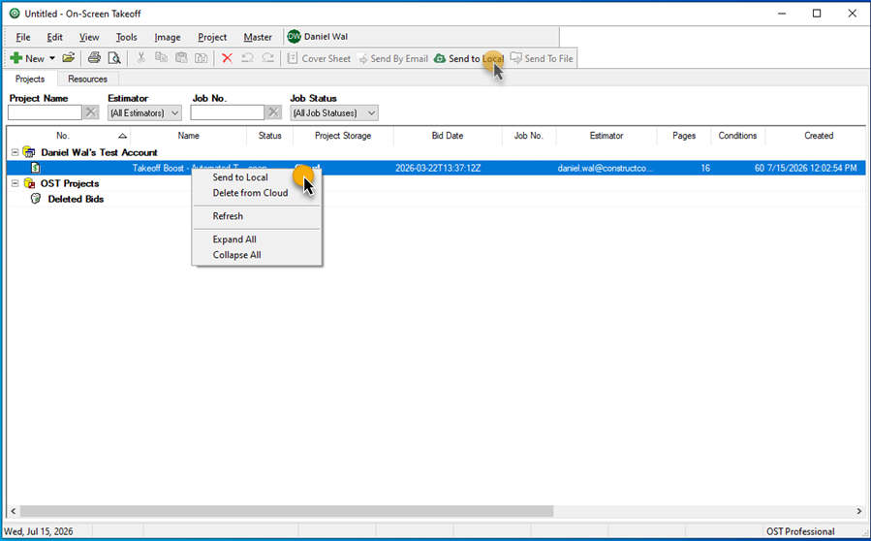The height and width of the screenshot is (541, 871).
Task: Click the Delete red X icon
Action: pyautogui.click(x=227, y=58)
